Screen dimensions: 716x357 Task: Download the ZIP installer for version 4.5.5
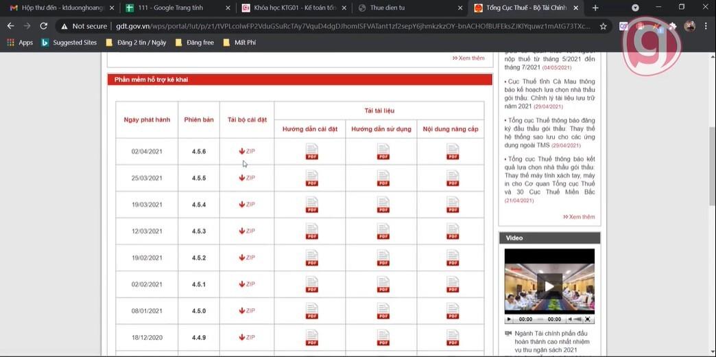coord(247,178)
